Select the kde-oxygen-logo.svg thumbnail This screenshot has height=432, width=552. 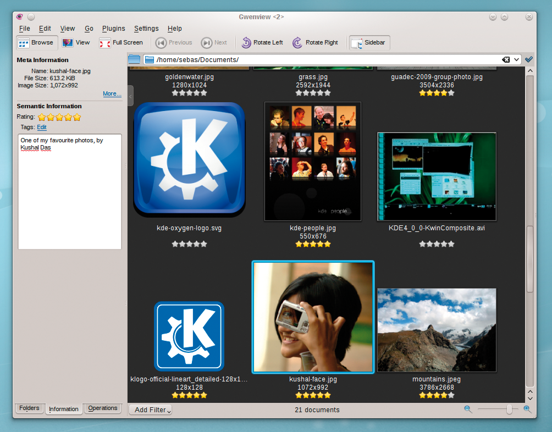(x=189, y=159)
